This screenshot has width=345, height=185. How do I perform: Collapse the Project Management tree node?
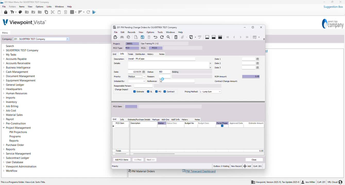tap(4, 128)
